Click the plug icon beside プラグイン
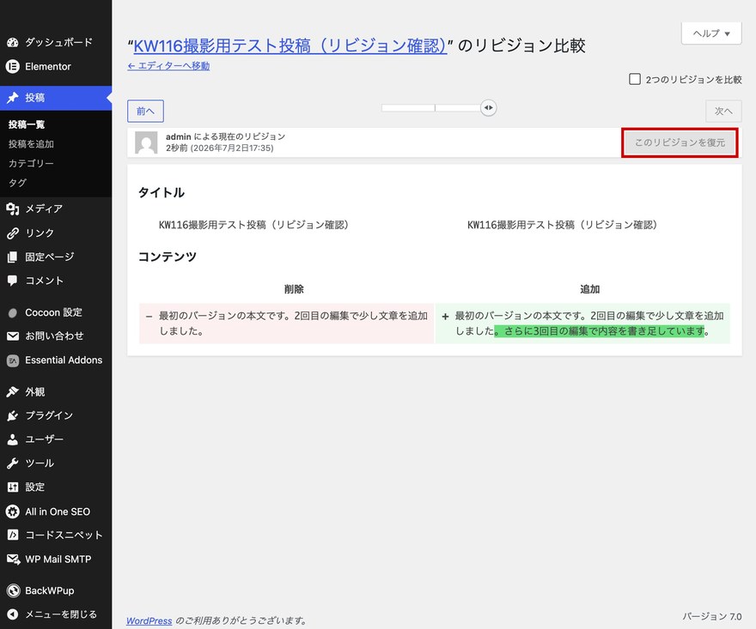This screenshot has height=629, width=756. click(13, 415)
